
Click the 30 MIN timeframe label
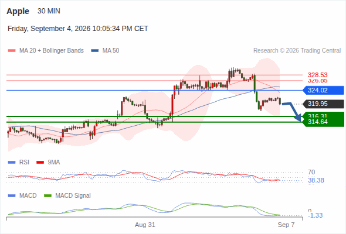49,11
